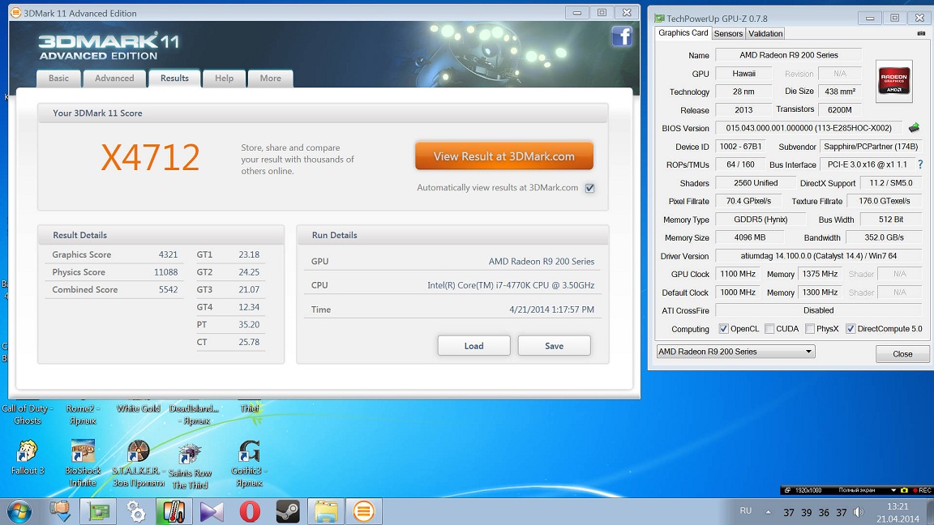Click the CPU Intel Core i7-4770K text
The width and height of the screenshot is (934, 525).
(511, 285)
